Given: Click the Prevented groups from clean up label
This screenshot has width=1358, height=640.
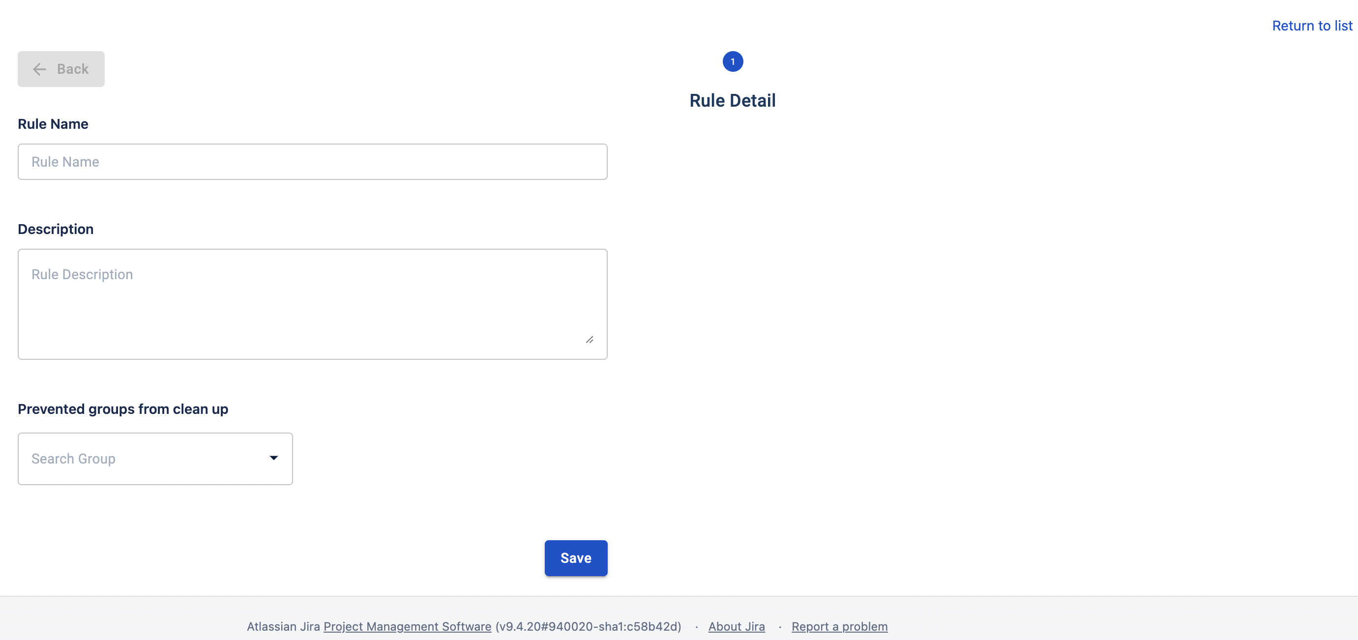Looking at the screenshot, I should pos(123,409).
